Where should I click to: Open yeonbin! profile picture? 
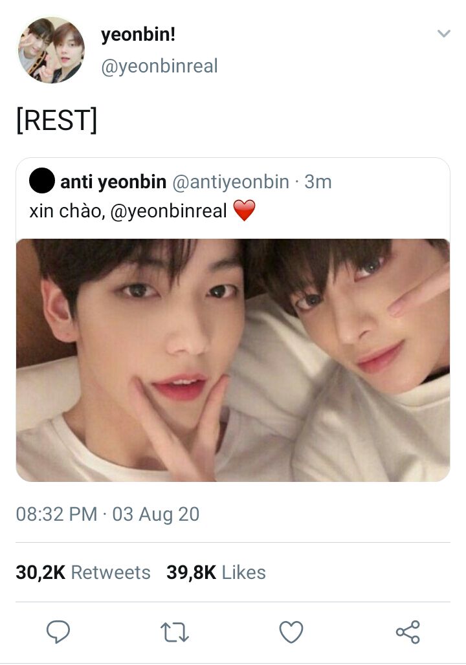coord(51,50)
